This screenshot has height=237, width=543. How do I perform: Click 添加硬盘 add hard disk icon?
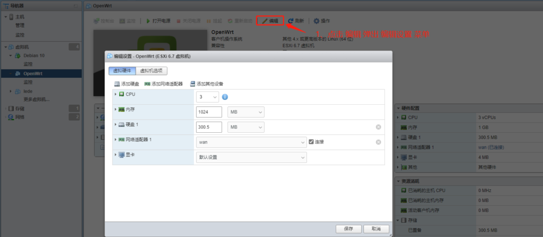point(117,84)
